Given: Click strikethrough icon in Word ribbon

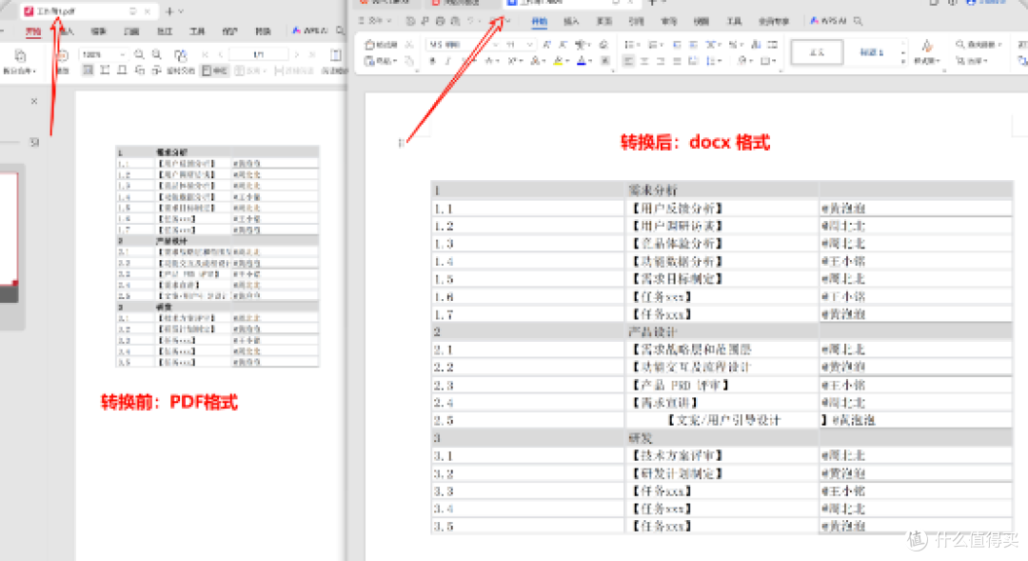Looking at the screenshot, I should pos(489,61).
